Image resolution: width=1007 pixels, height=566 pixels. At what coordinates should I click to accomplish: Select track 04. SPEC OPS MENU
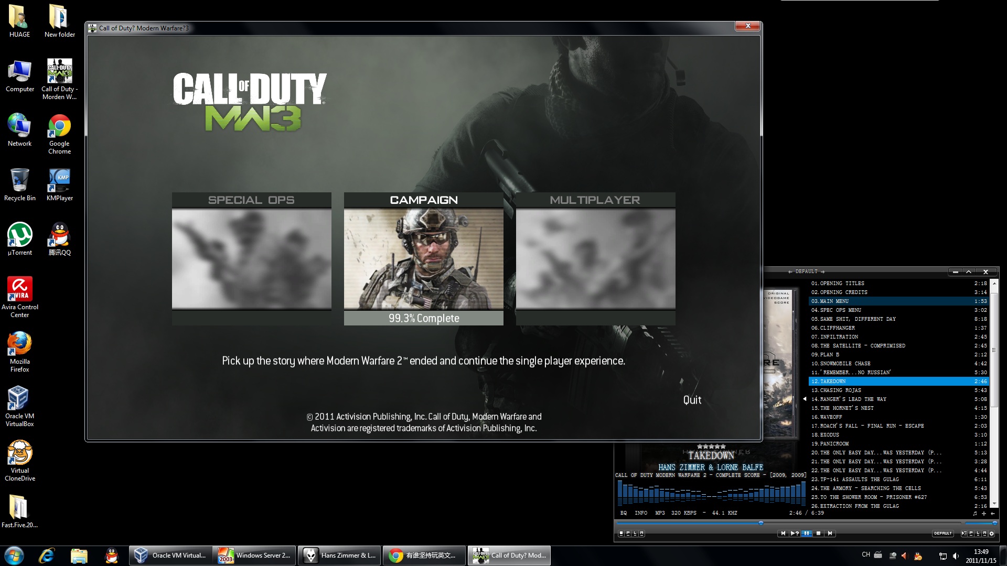(x=899, y=310)
